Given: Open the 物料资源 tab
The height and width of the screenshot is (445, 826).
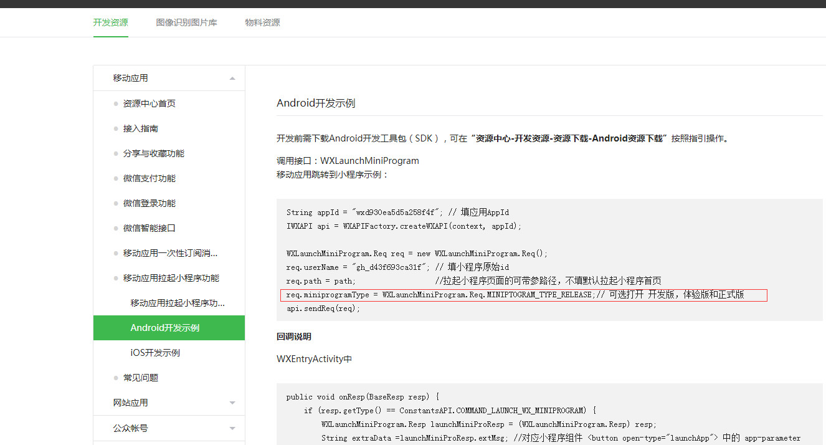Looking at the screenshot, I should pyautogui.click(x=262, y=22).
